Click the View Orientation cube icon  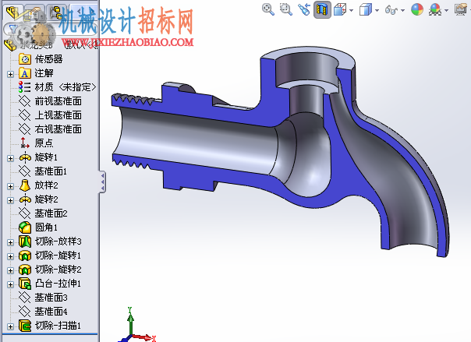pos(340,9)
